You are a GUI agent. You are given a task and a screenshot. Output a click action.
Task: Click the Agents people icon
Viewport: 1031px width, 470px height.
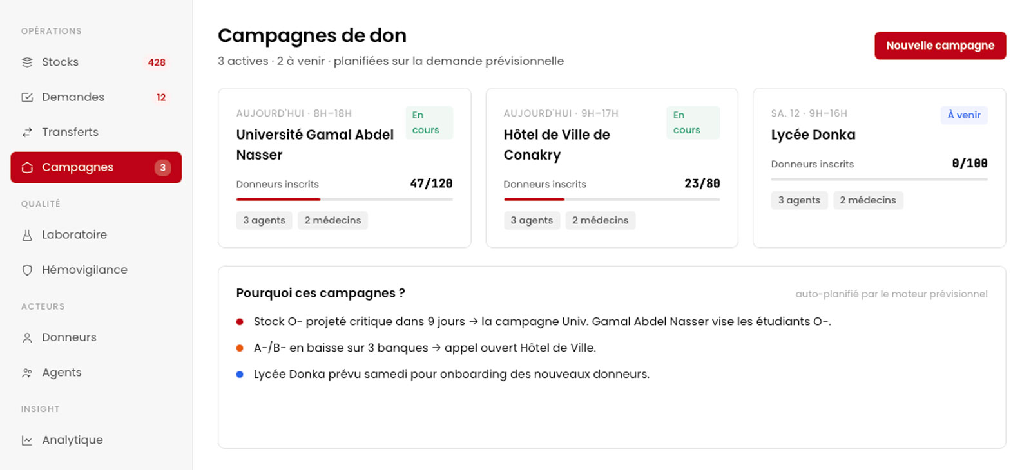click(27, 373)
